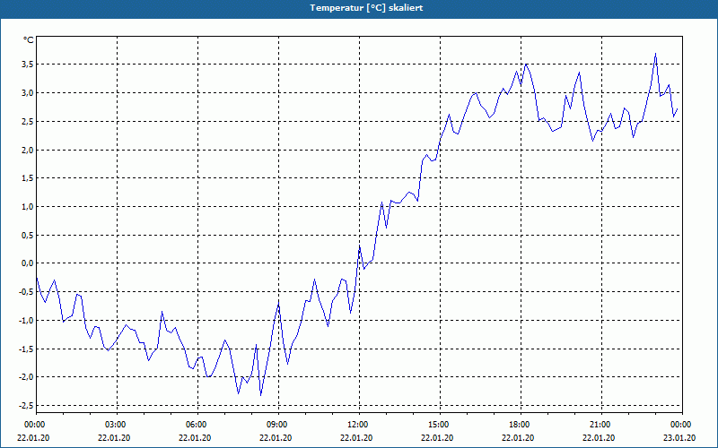Click the 00:00 time label above 22.01.20
Viewport: 718px width, 448px height.
click(x=34, y=425)
